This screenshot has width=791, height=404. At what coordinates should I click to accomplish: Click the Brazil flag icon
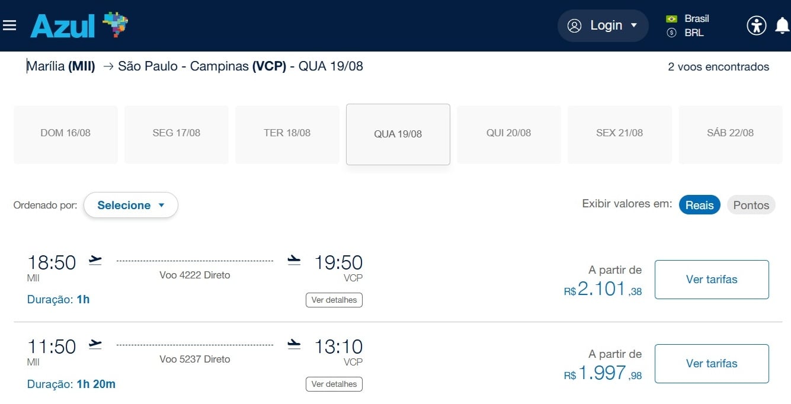[x=671, y=19]
